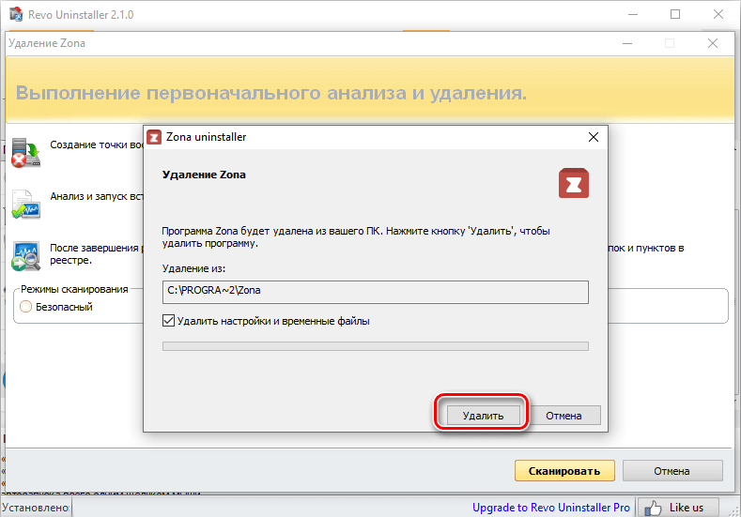Screen dimensions: 741x517
Task: Click Отмена in the Zona uninstaller dialog
Action: click(x=563, y=416)
